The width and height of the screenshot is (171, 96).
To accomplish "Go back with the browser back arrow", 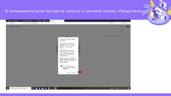I will click(x=7, y=23).
